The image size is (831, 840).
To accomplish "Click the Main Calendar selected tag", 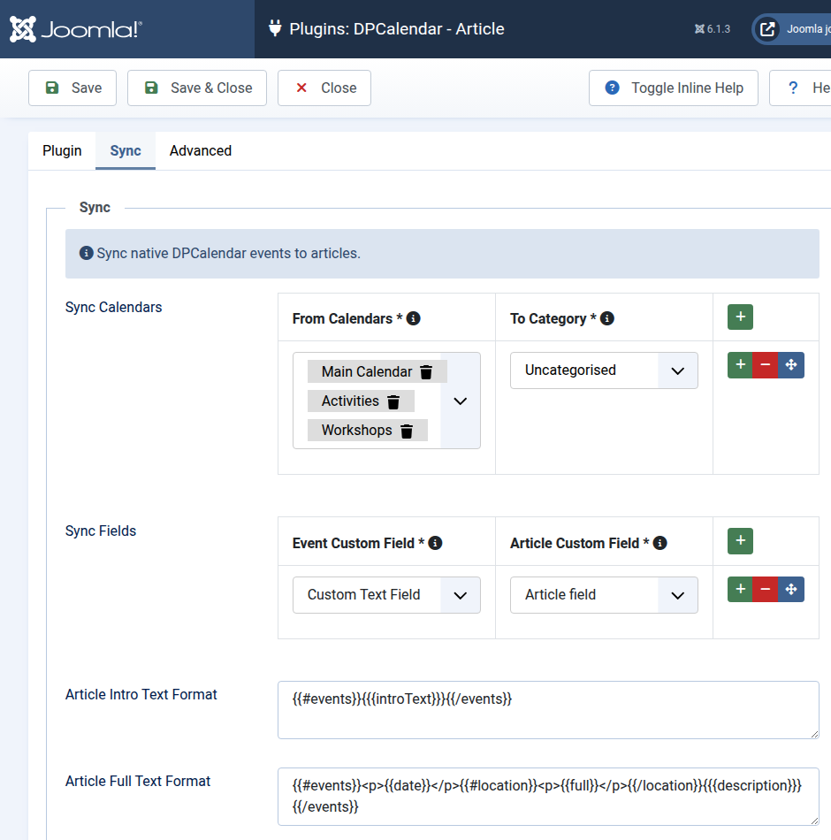I will (x=377, y=371).
